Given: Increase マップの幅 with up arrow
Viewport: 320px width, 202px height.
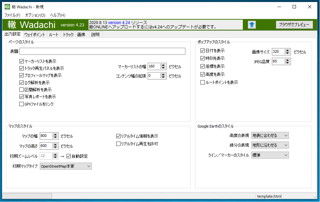Looking at the screenshot, I should [x=55, y=135].
